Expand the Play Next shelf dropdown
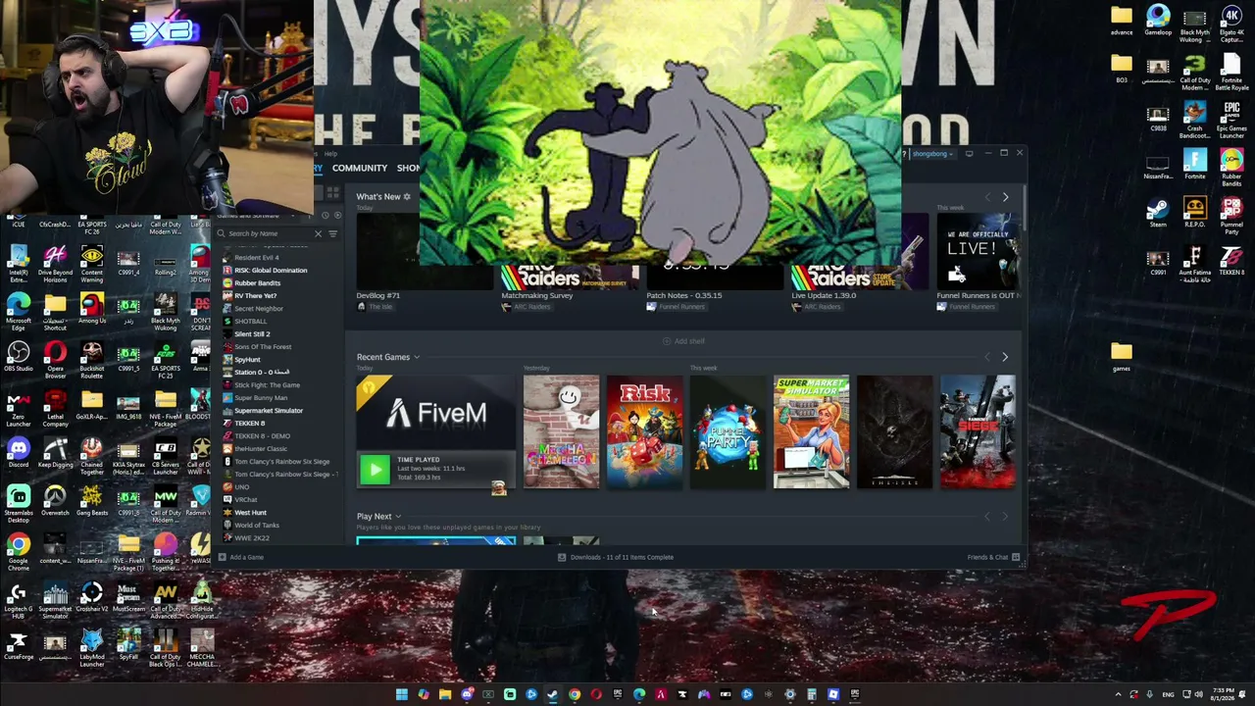Screen dimensions: 1255x706 click(397, 517)
